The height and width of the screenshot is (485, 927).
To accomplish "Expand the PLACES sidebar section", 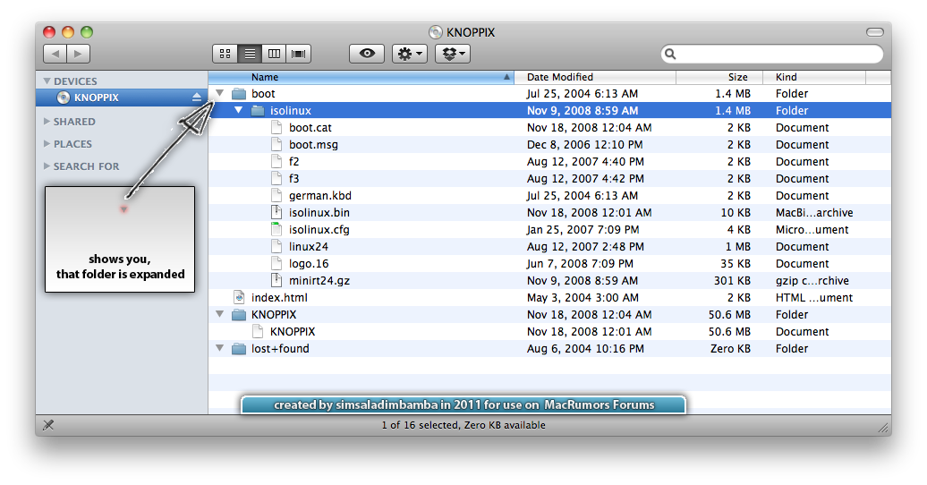I will (x=47, y=144).
